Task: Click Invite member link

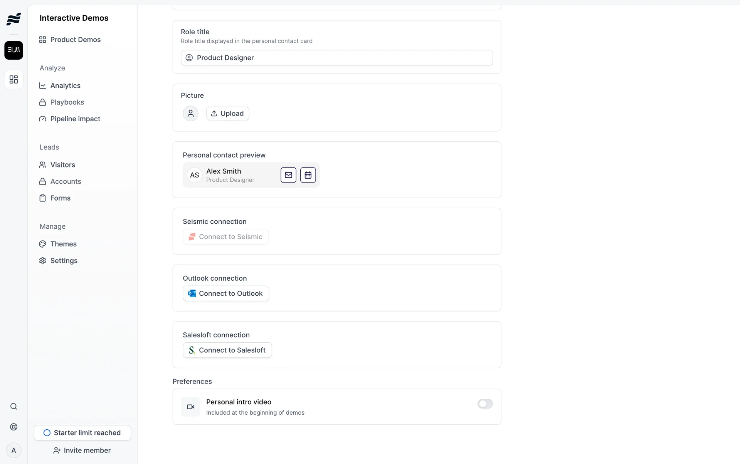Action: click(x=82, y=451)
